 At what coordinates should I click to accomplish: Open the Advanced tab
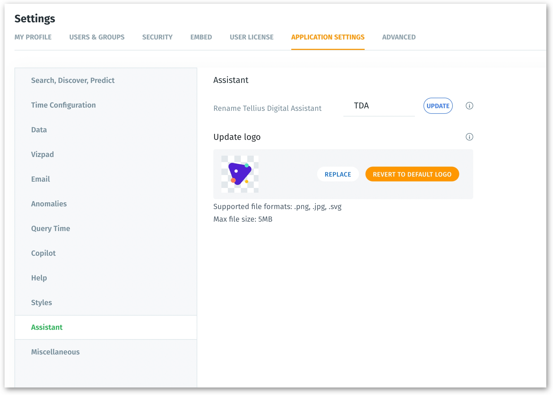tap(398, 37)
